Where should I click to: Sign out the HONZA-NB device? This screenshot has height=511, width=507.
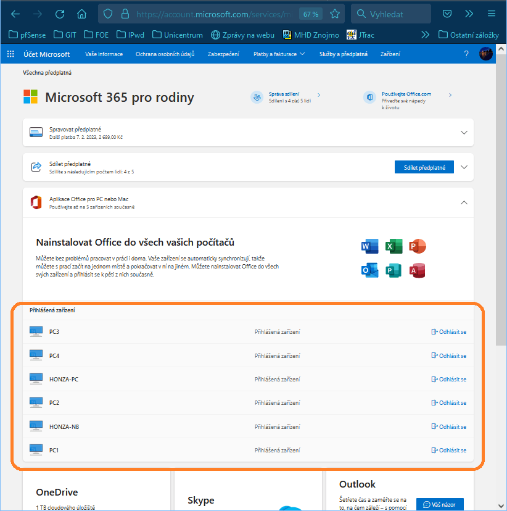448,426
